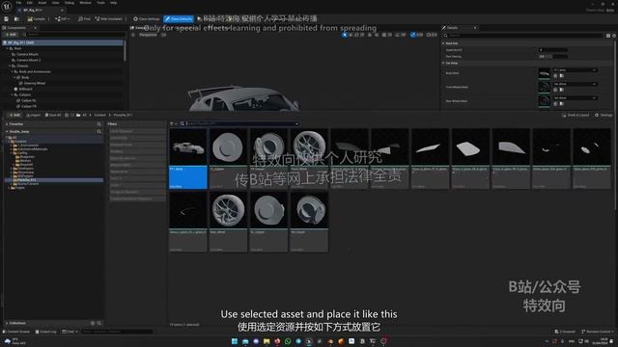Open the Front Wheel Mesh asset dropdown
Screen dimensions: 618x347
576,84
